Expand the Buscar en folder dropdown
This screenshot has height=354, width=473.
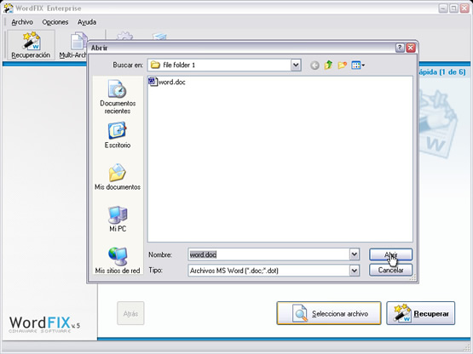296,65
